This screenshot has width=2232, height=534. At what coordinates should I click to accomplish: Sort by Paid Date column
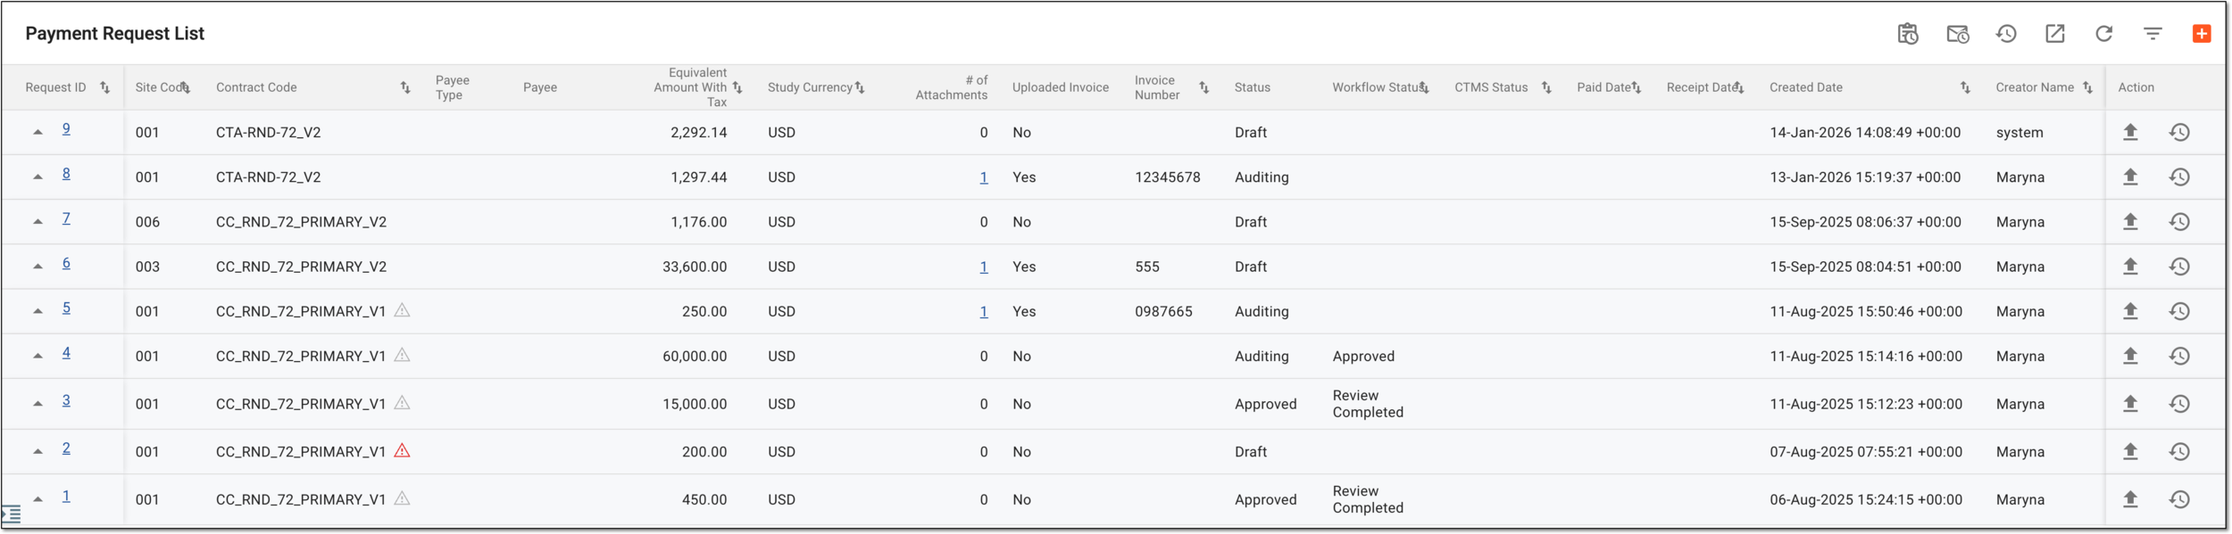point(1637,87)
